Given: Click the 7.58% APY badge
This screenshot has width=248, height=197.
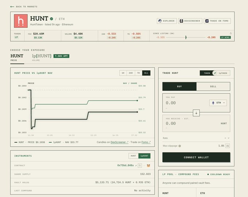Looking at the screenshot, I should coord(61,56).
